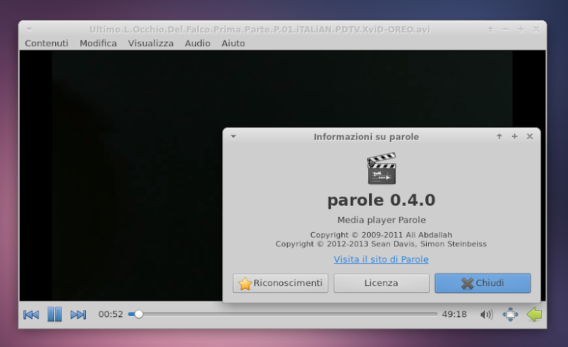Close the main Parole player window
The image size is (568, 347).
(x=536, y=29)
